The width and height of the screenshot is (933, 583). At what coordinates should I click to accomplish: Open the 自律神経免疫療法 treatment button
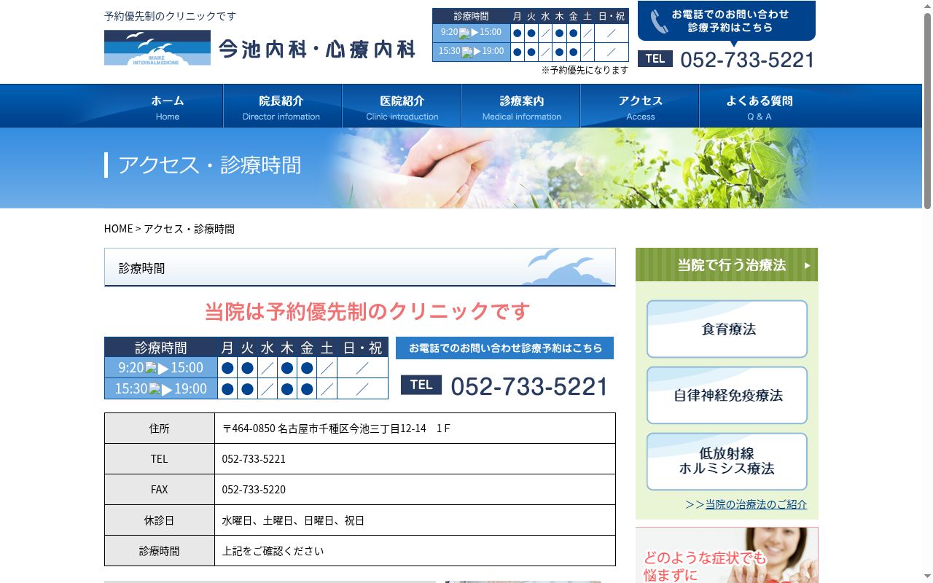click(x=727, y=395)
